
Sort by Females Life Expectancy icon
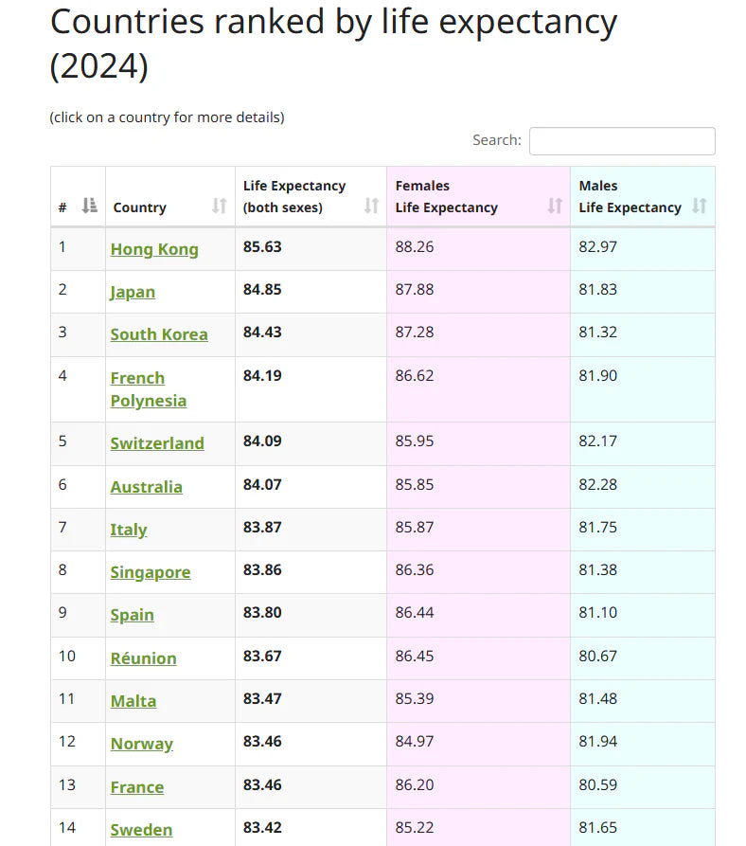[x=555, y=206]
